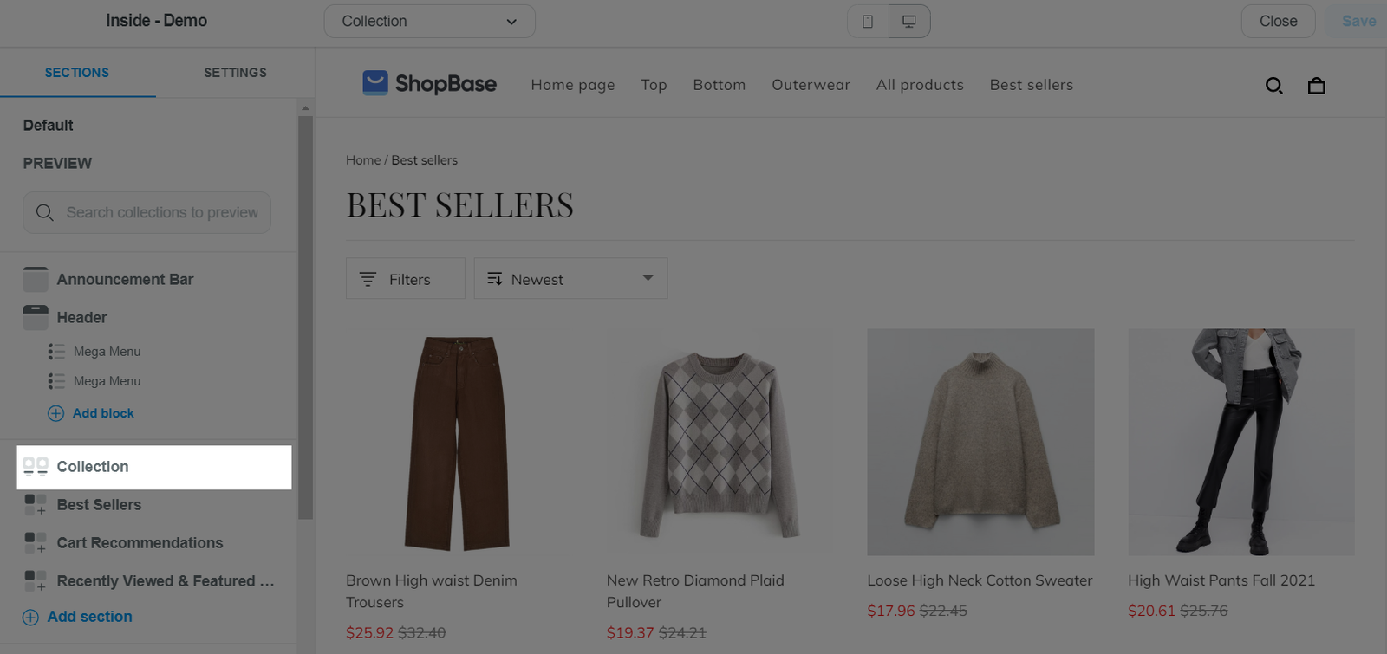Screen dimensions: 1387x654
Task: Click the Header section icon
Action: [36, 318]
